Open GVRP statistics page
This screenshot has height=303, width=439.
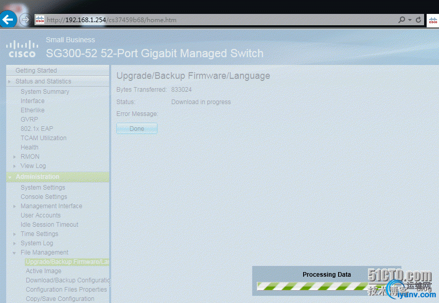(x=29, y=120)
